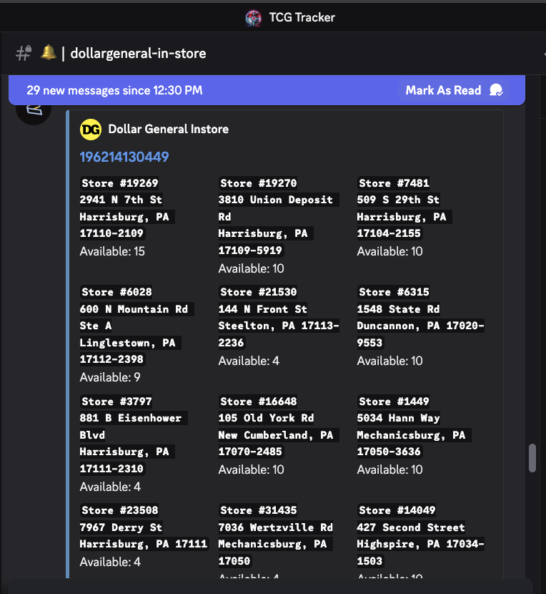Click address 2941 N 7th St
The image size is (546, 594).
[x=121, y=200]
